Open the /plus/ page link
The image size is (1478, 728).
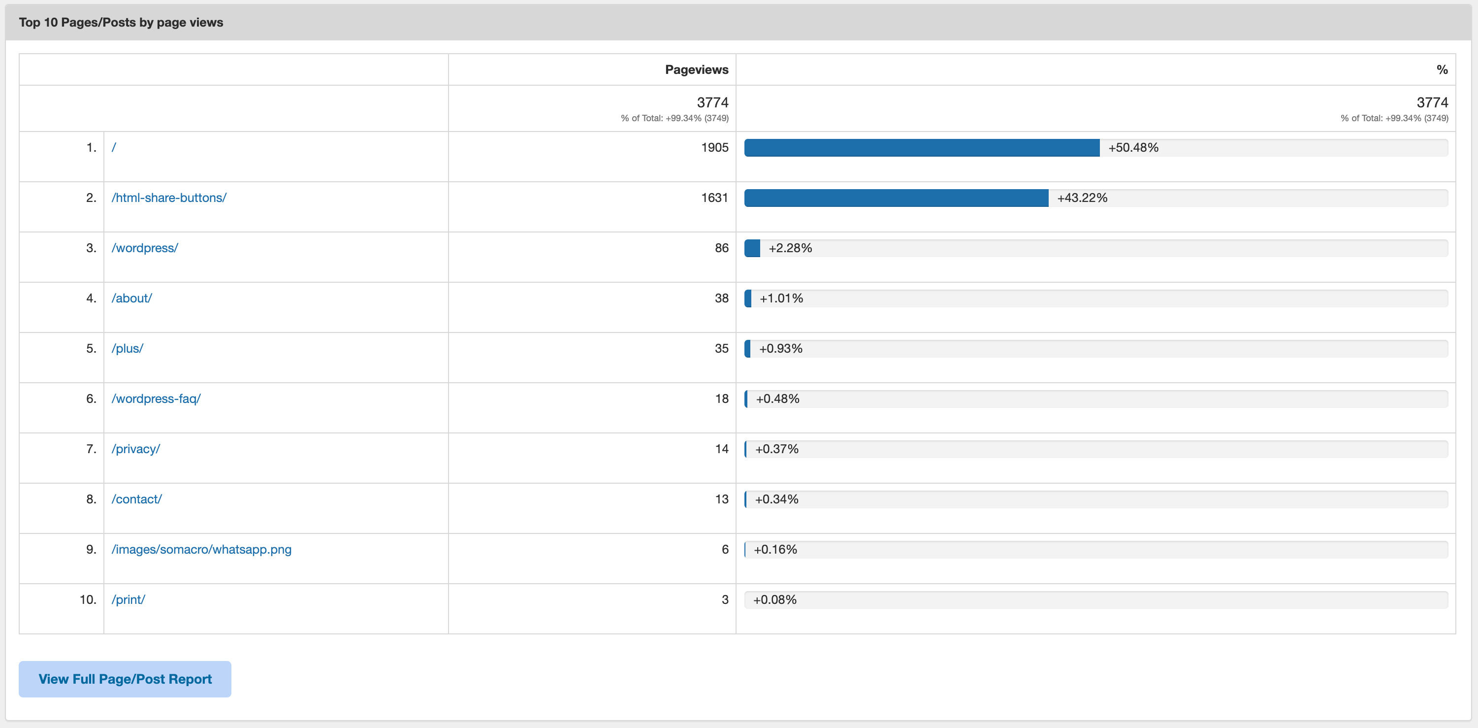click(x=128, y=349)
